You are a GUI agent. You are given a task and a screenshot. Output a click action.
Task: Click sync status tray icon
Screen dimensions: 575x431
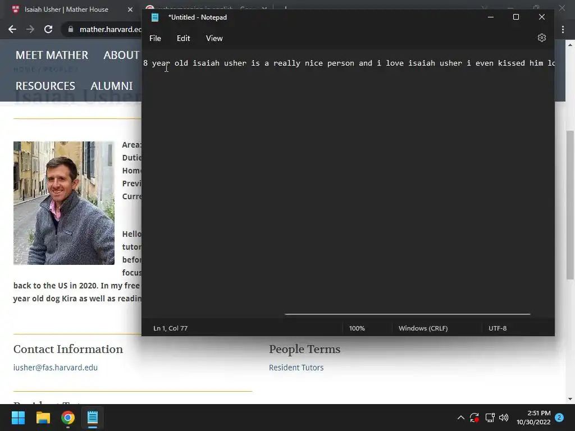(474, 418)
